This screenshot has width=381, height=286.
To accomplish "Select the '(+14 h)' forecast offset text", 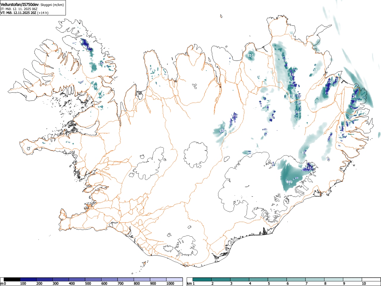I will coord(43,13).
